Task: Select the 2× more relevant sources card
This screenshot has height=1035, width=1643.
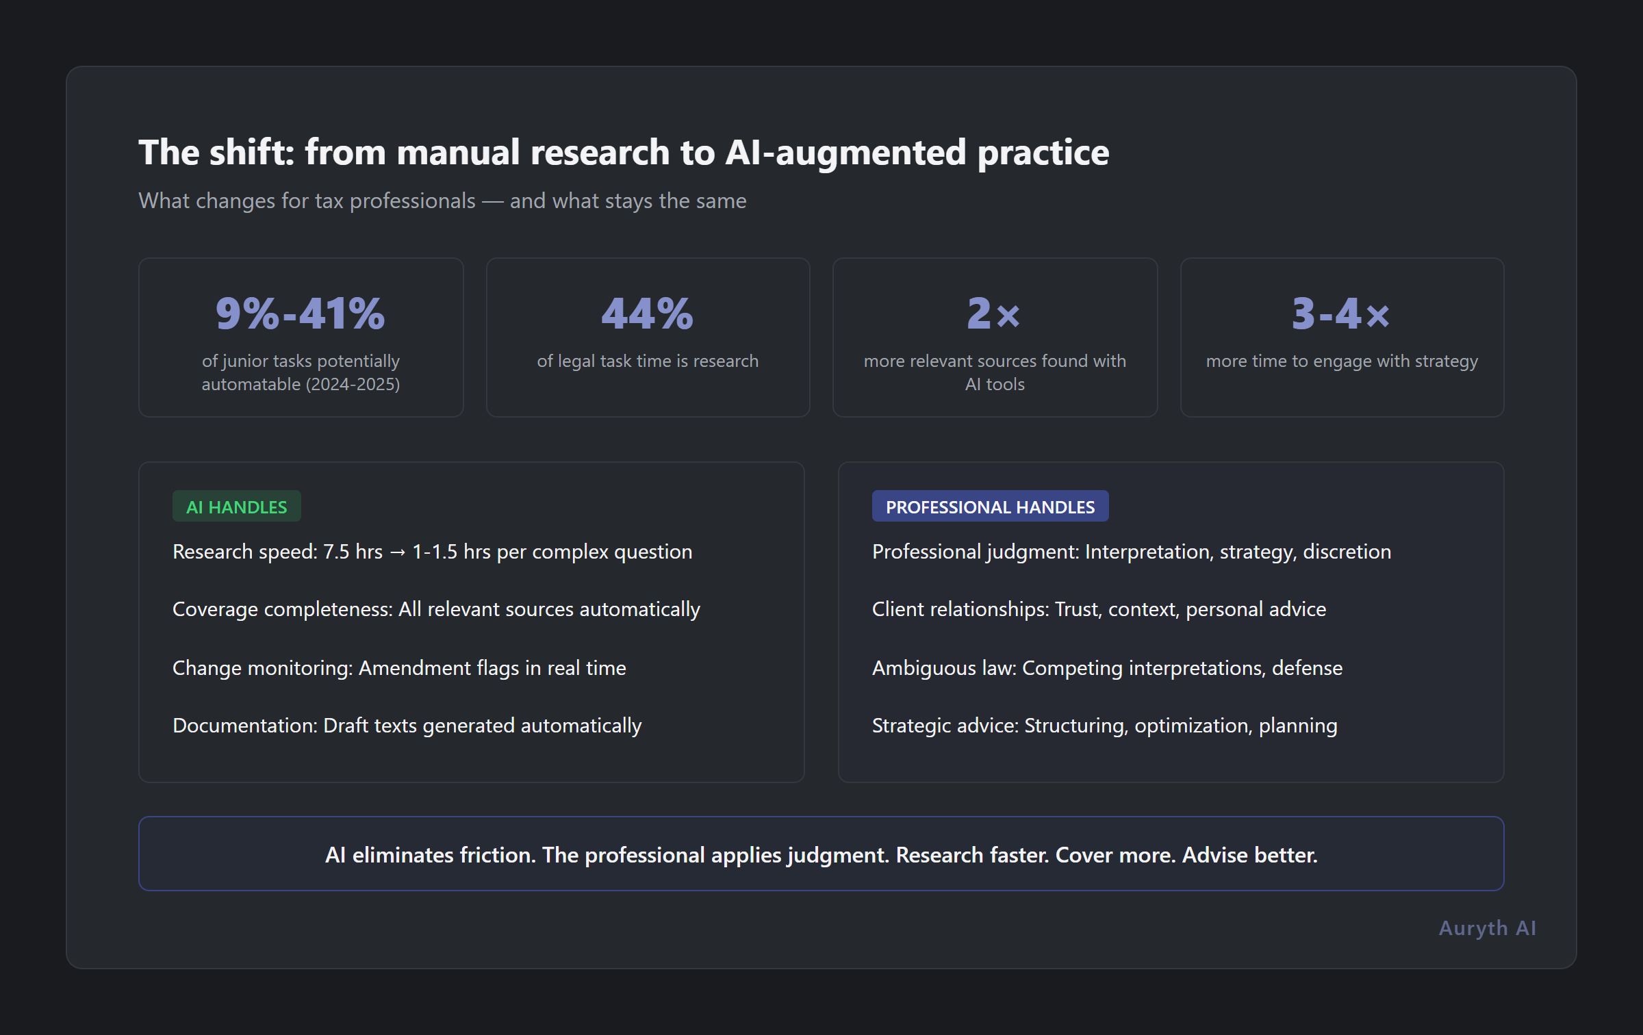Action: (x=994, y=337)
